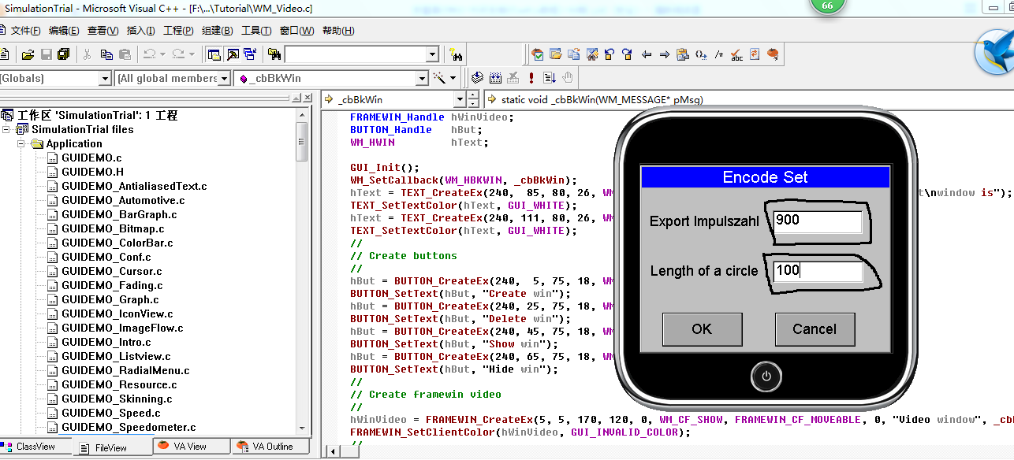This screenshot has width=1014, height=460.
Task: Close the workspace panel with X button
Action: 307,98
